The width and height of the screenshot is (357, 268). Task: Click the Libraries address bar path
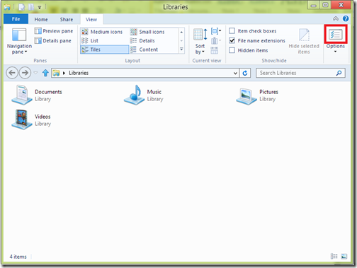point(79,73)
